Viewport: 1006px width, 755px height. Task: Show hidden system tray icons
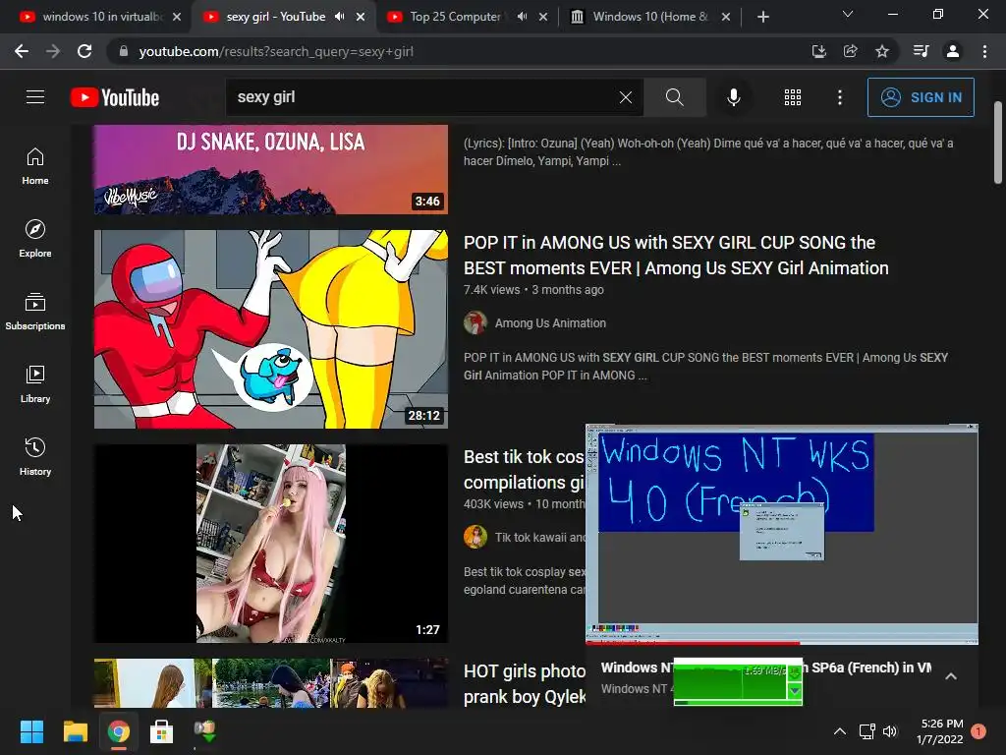click(839, 731)
